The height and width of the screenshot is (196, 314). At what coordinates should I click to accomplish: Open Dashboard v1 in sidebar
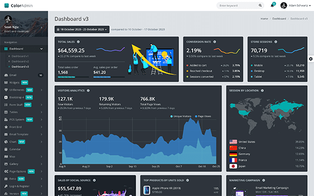click(x=20, y=56)
